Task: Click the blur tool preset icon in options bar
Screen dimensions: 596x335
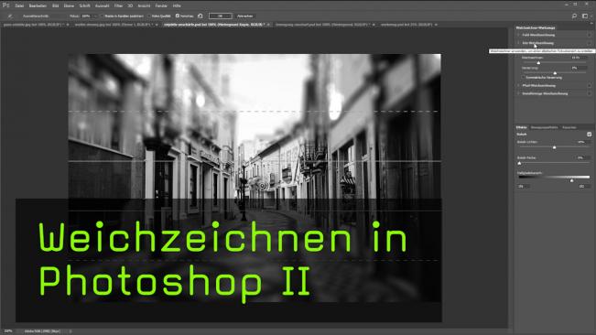Action: (9, 16)
